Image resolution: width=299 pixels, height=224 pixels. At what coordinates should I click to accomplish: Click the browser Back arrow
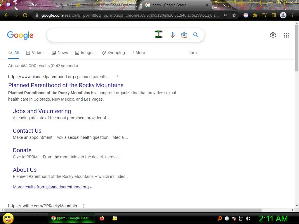click(x=6, y=15)
